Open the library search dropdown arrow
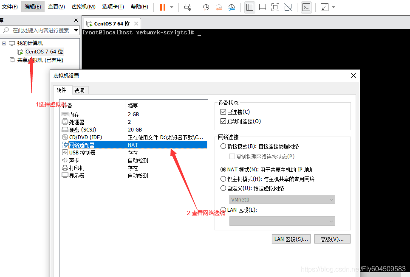Screen dimensions: 410x277 tap(76, 30)
